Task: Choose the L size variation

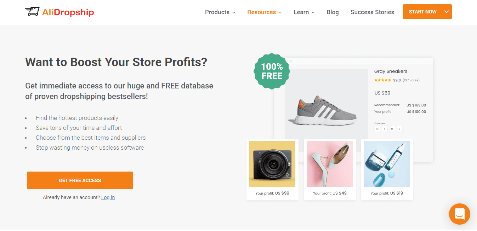Action: click(399, 129)
